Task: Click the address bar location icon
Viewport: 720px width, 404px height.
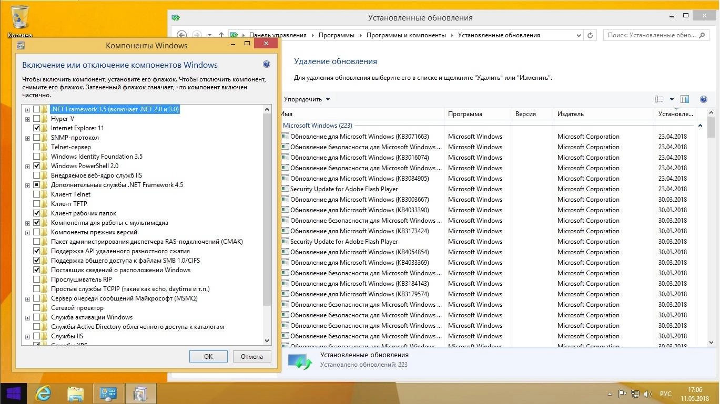Action: coord(234,35)
